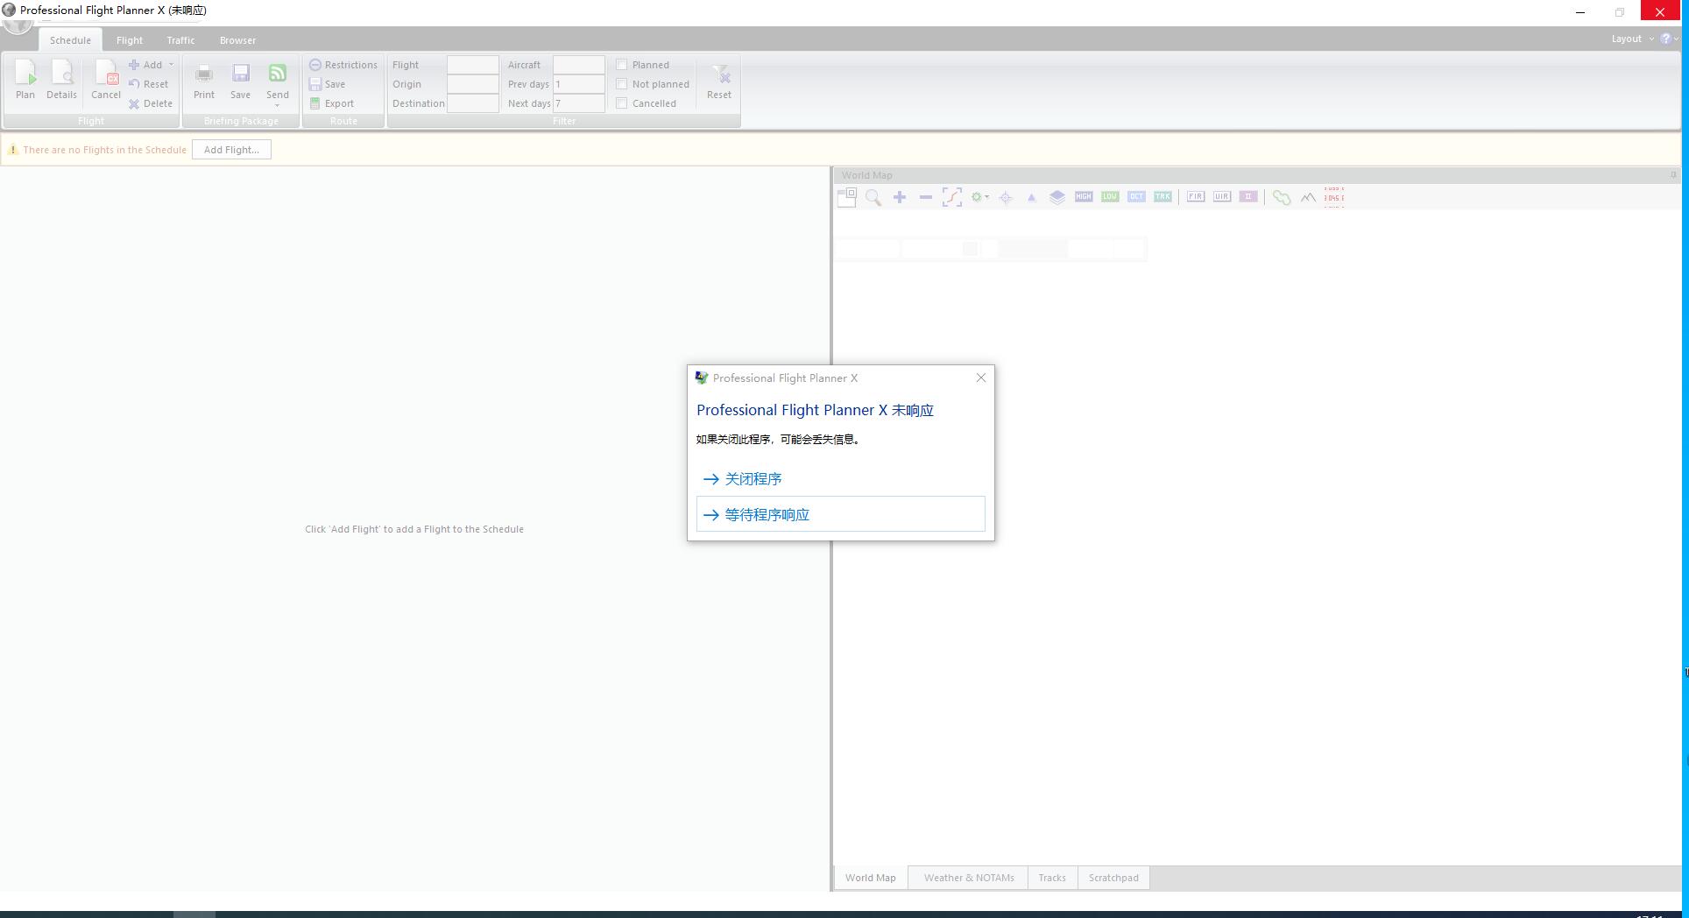Toggle the UIR boundaries map layer
This screenshot has width=1689, height=918.
click(1222, 197)
